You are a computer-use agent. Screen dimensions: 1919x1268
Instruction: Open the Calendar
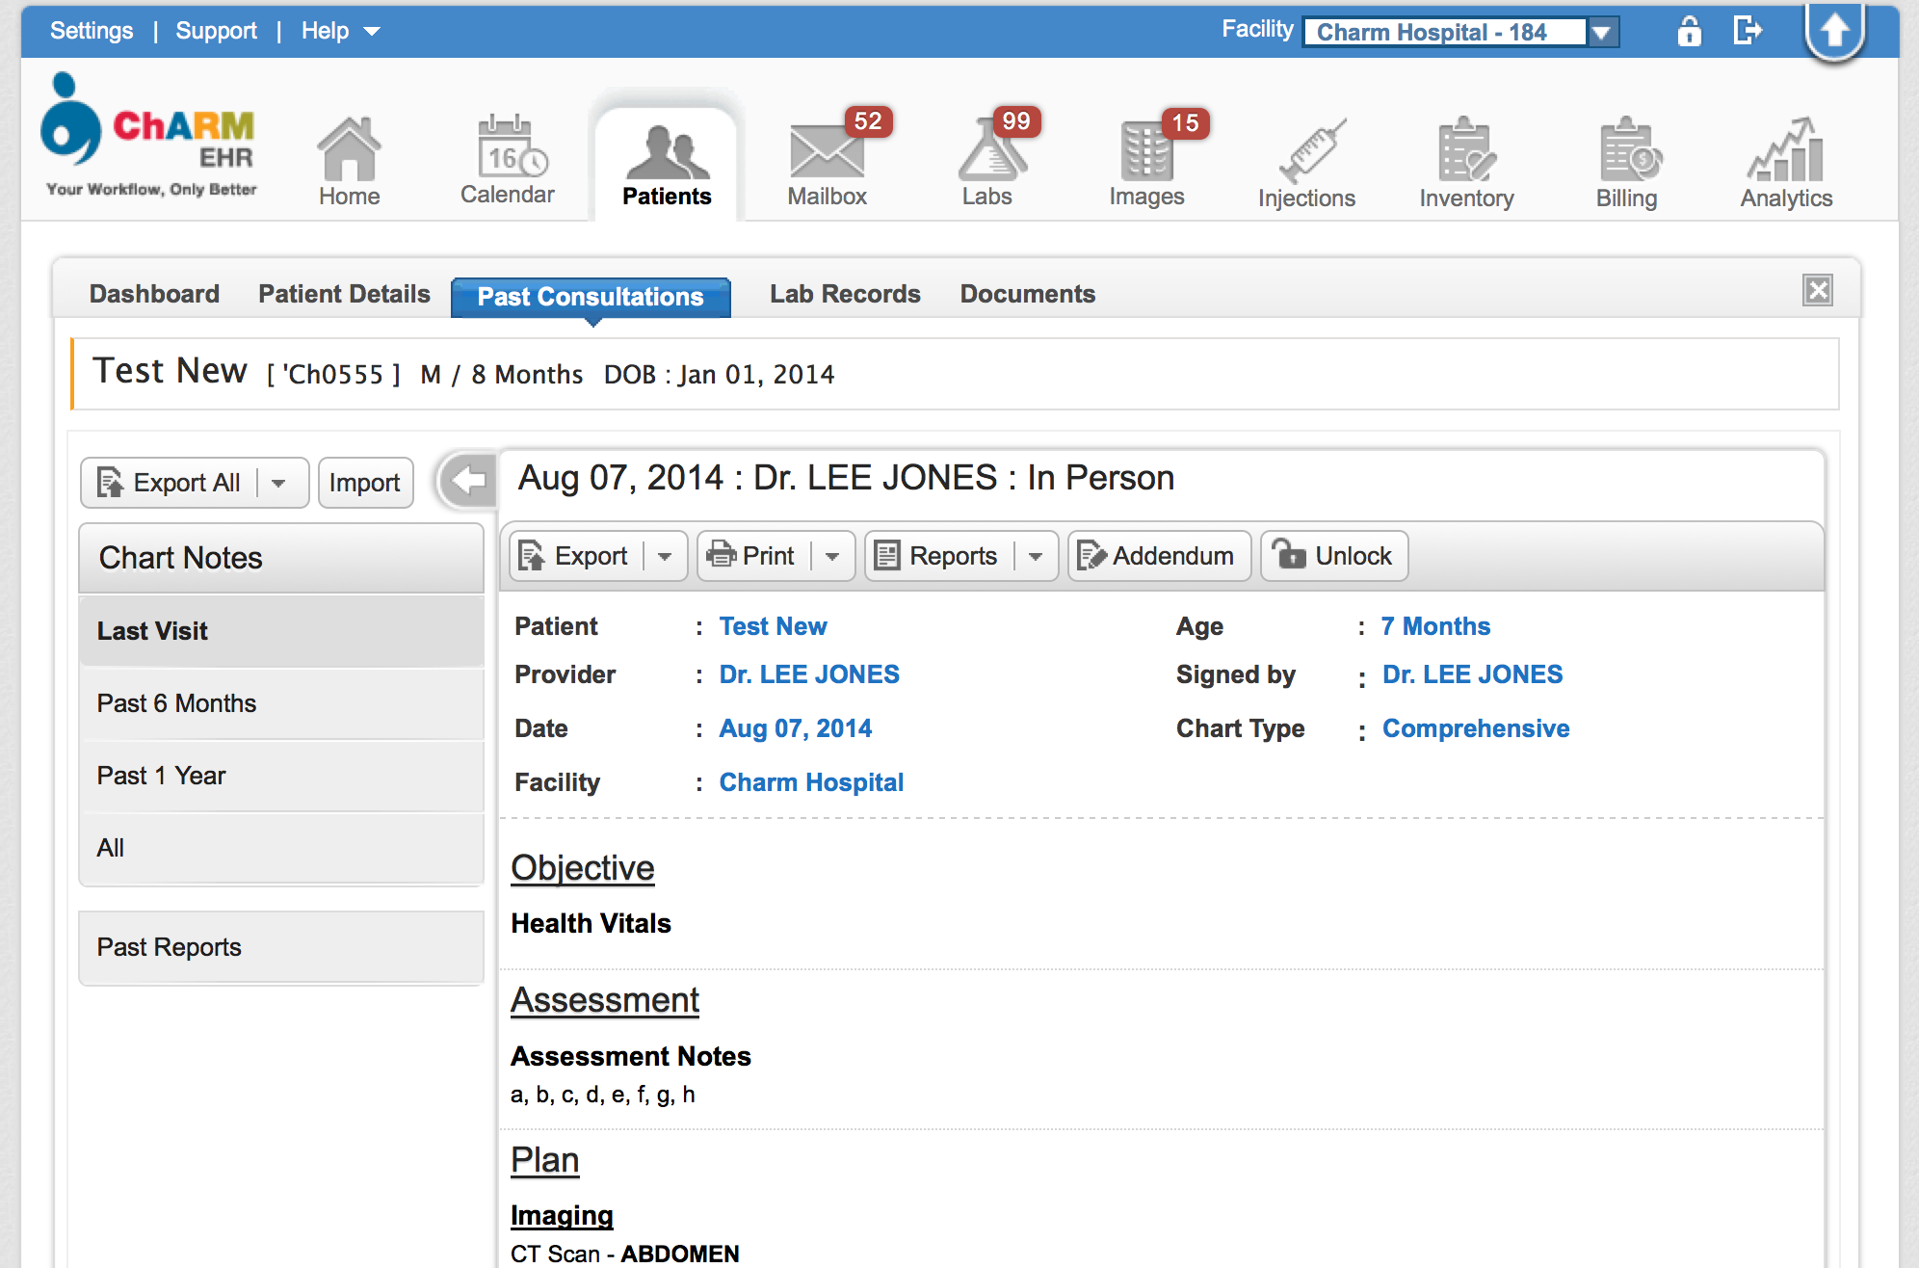[508, 159]
